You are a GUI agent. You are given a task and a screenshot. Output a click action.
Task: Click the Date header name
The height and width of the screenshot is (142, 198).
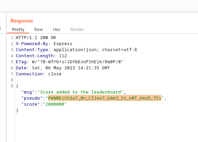[x=21, y=68]
